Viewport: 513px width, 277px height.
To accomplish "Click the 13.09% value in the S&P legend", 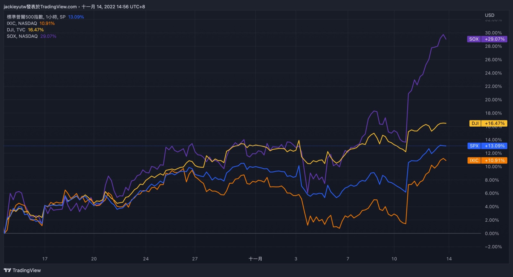I will [x=76, y=17].
